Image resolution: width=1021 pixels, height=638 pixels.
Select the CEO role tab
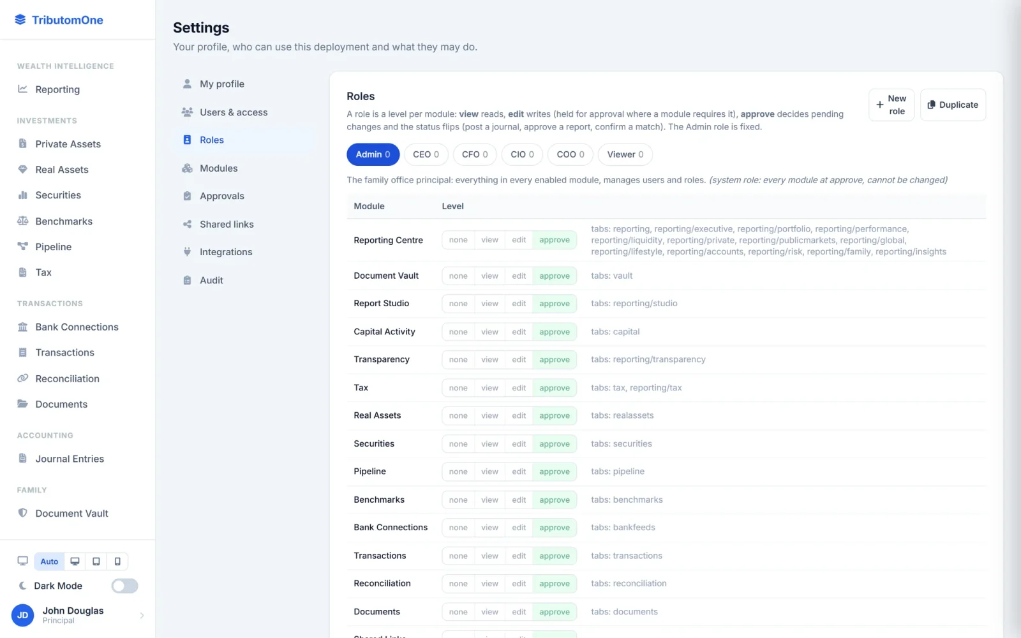click(x=426, y=154)
